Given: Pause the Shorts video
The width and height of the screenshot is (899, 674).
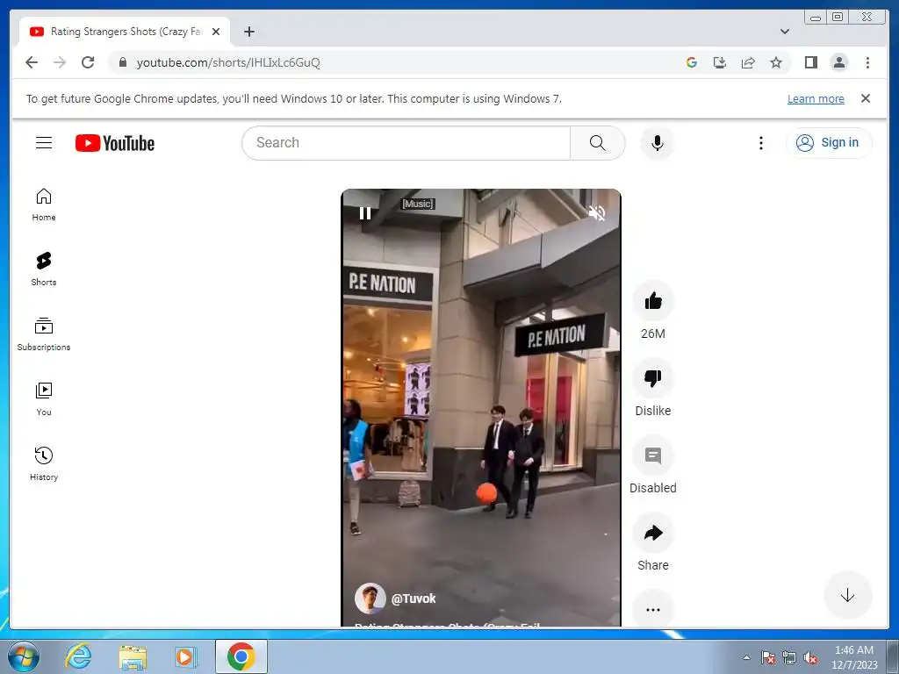Looking at the screenshot, I should click(365, 213).
